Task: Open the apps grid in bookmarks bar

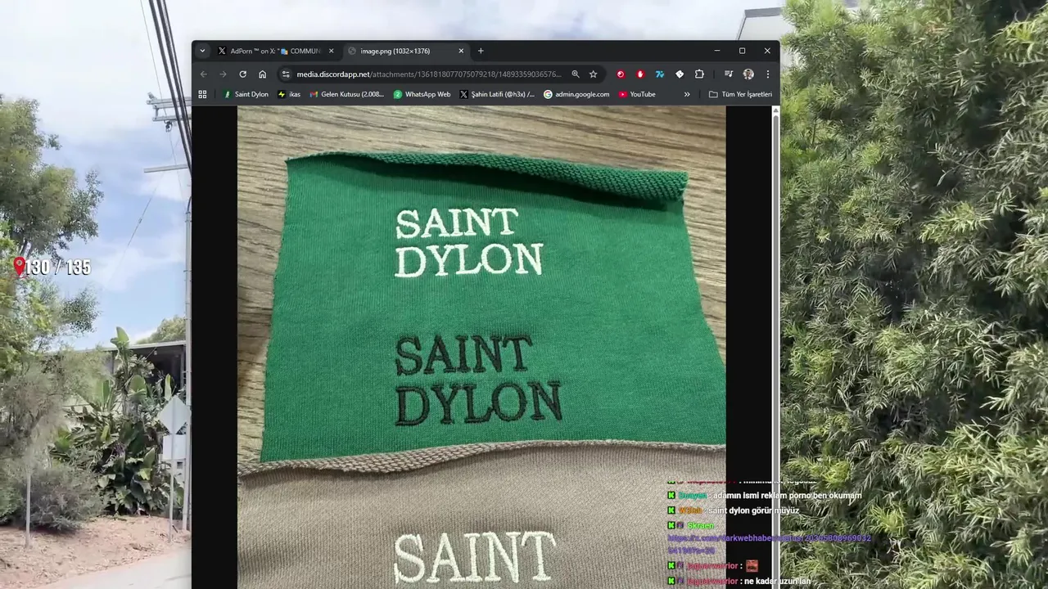Action: coord(202,94)
